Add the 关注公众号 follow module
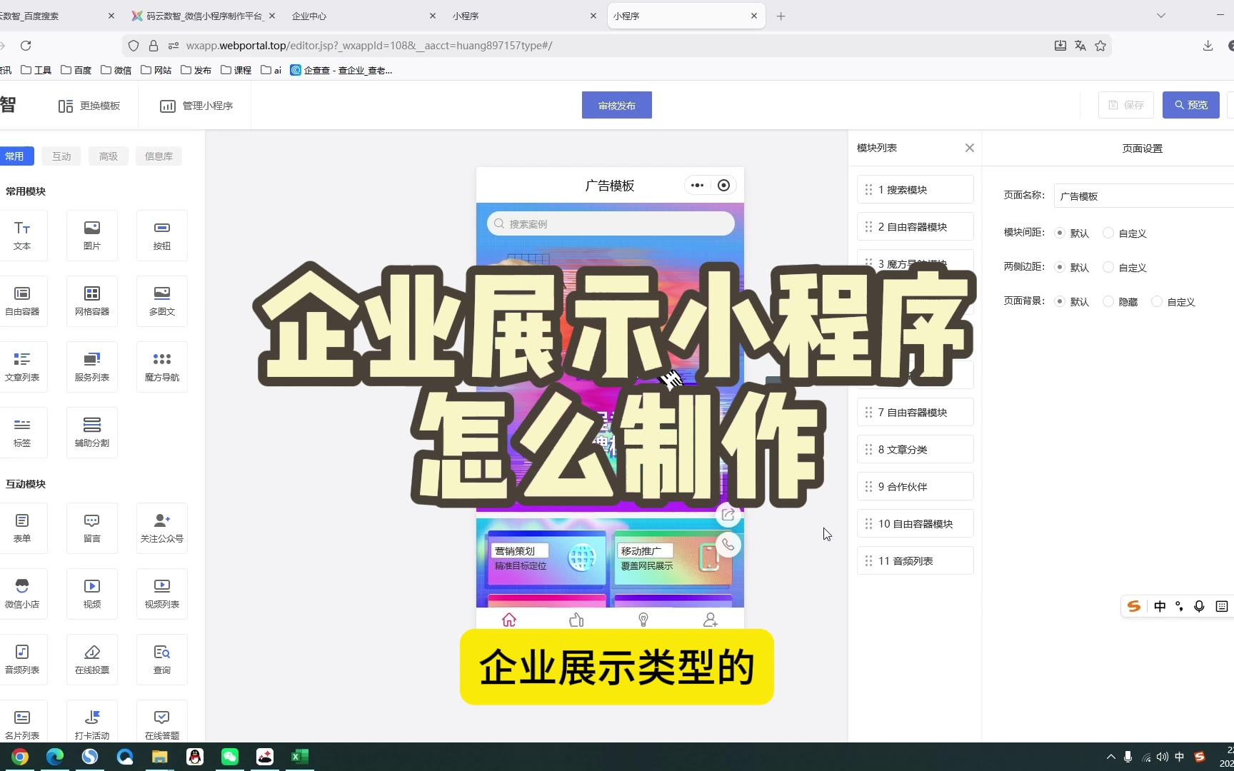Viewport: 1234px width, 771px height. coord(161,528)
